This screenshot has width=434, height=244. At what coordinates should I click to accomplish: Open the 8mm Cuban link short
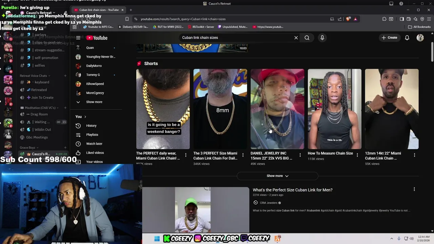[220, 109]
